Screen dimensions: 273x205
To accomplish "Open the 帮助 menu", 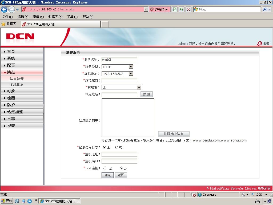I will tap(88, 17).
